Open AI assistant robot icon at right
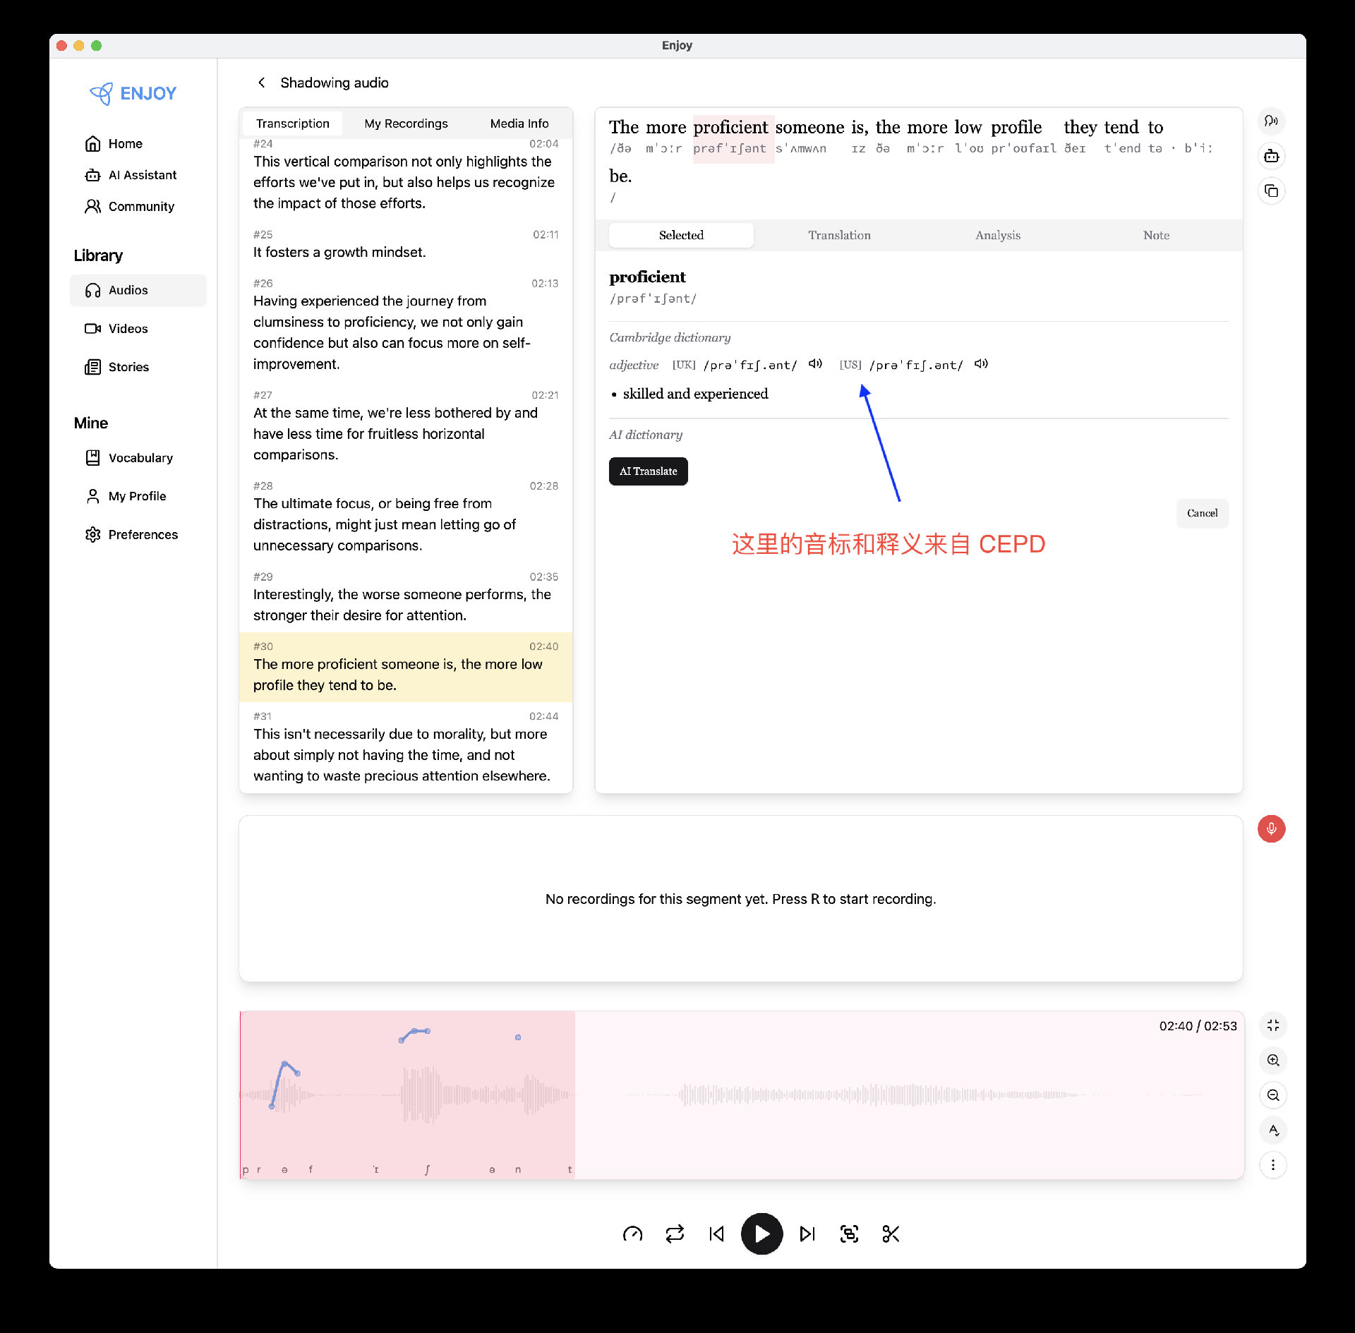Viewport: 1355px width, 1333px height. 1271,156
